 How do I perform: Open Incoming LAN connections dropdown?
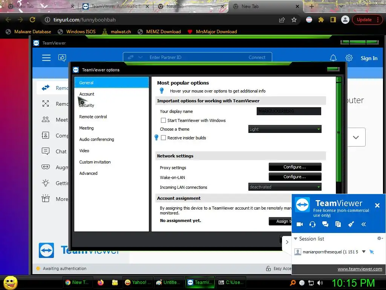pyautogui.click(x=285, y=187)
